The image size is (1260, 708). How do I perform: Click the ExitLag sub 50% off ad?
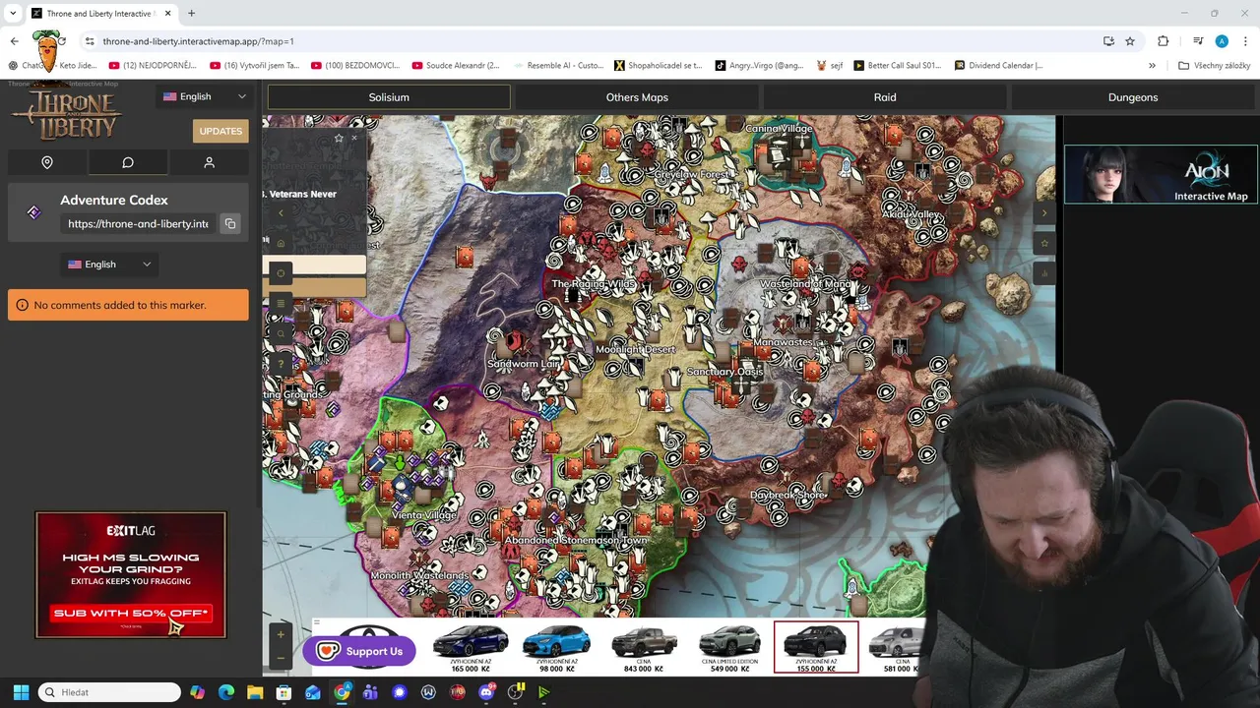click(131, 575)
